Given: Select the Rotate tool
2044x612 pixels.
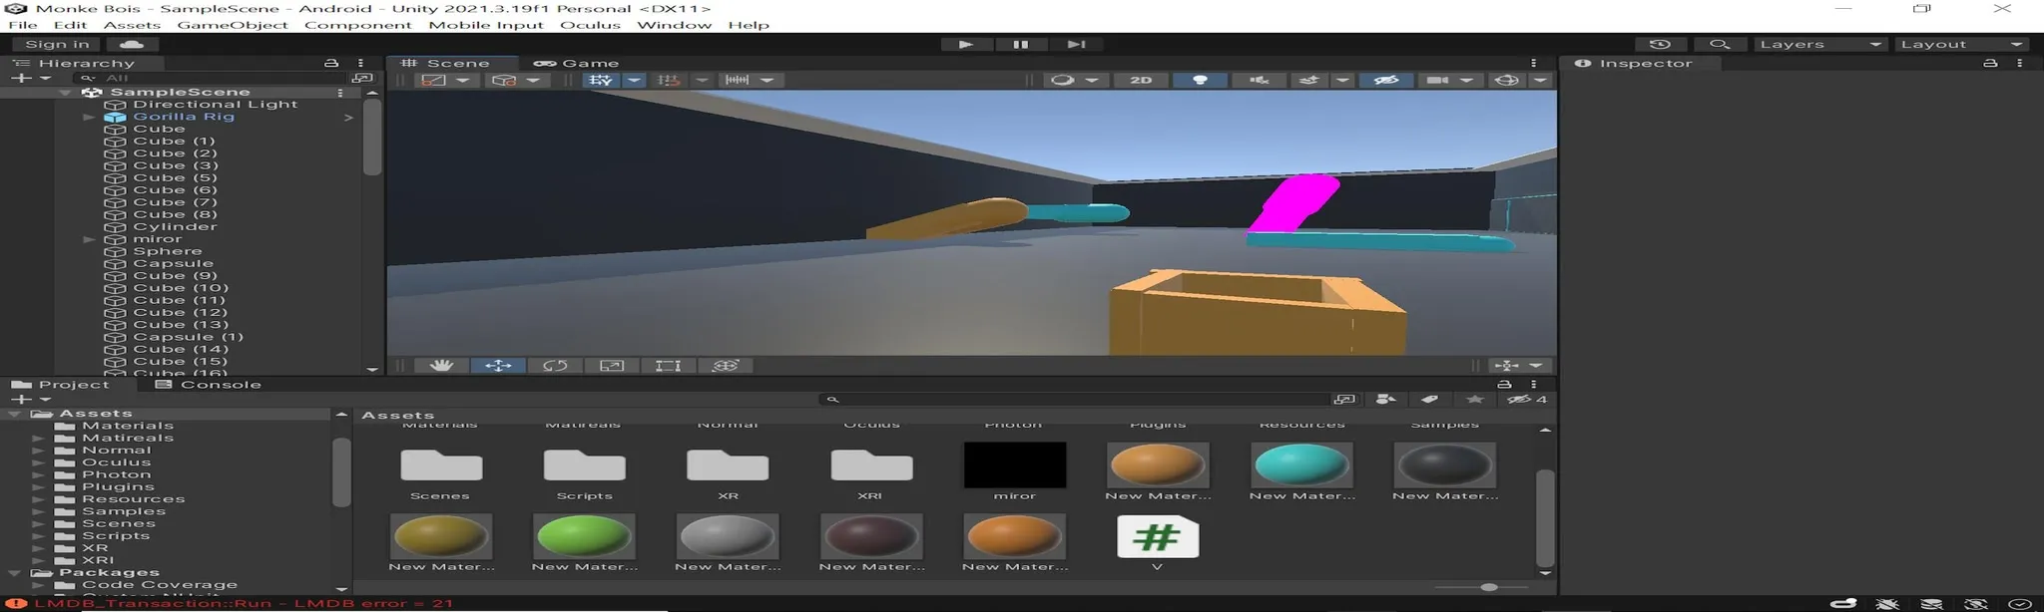Looking at the screenshot, I should (555, 366).
